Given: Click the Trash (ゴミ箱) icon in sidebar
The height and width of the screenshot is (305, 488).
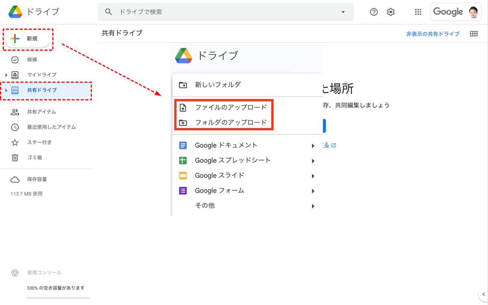Looking at the screenshot, I should tap(15, 157).
